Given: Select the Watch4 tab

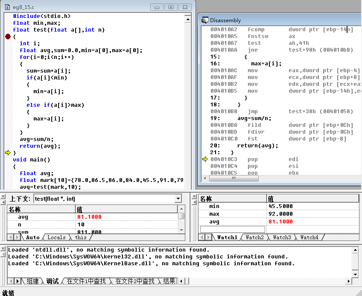Looking at the screenshot, I should click(309, 237).
